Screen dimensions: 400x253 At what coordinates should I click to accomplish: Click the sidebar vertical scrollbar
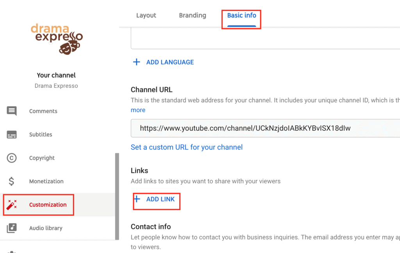tap(117, 195)
